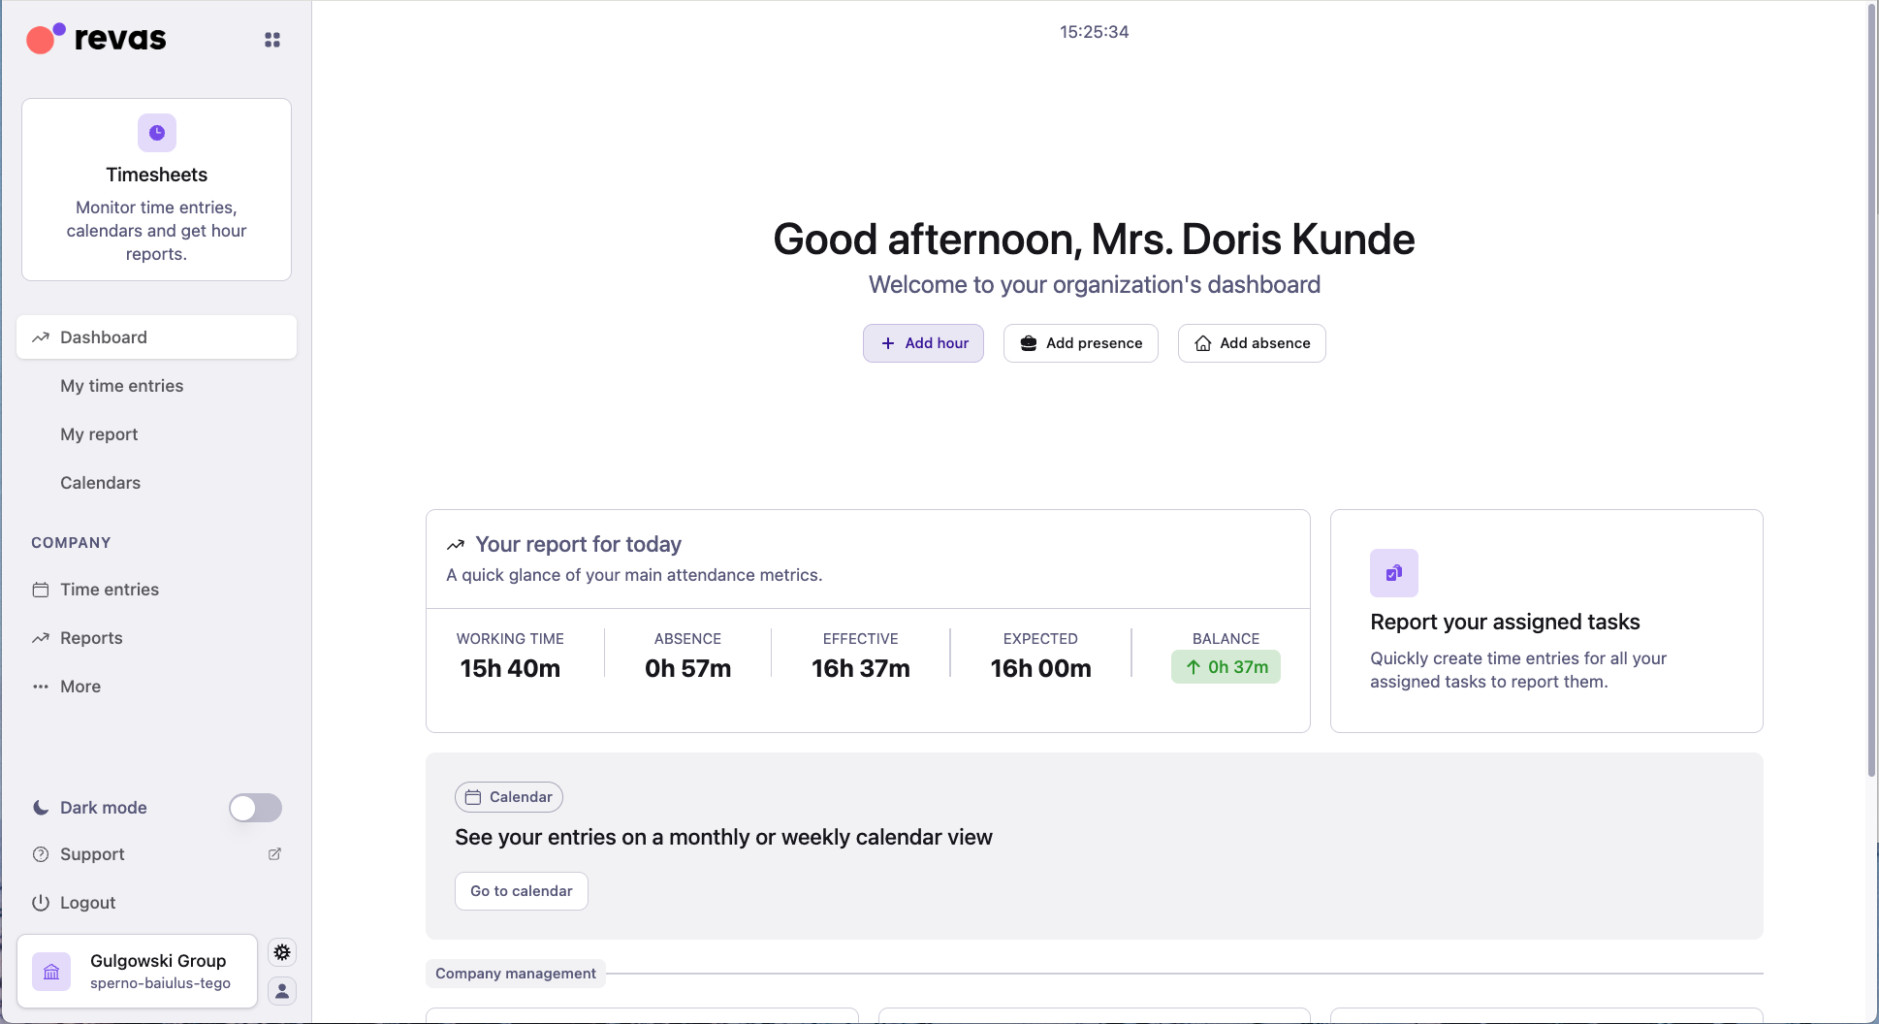Open the Dashboard menu item
The image size is (1879, 1024).
tap(103, 336)
